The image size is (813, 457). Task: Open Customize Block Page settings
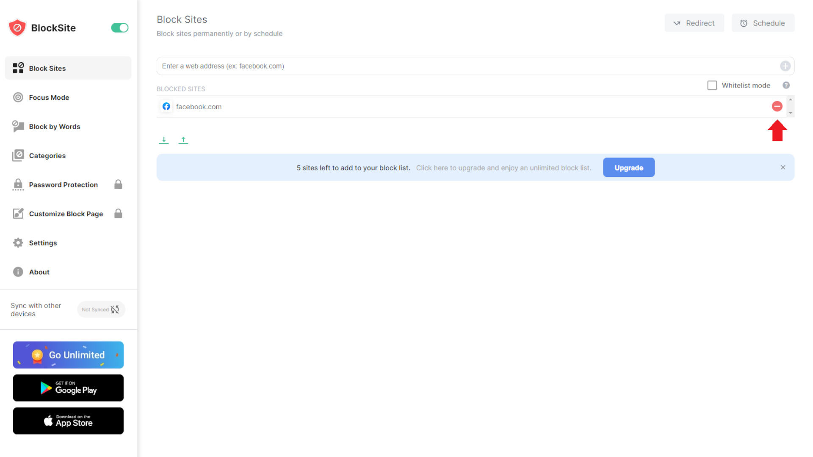(x=66, y=214)
